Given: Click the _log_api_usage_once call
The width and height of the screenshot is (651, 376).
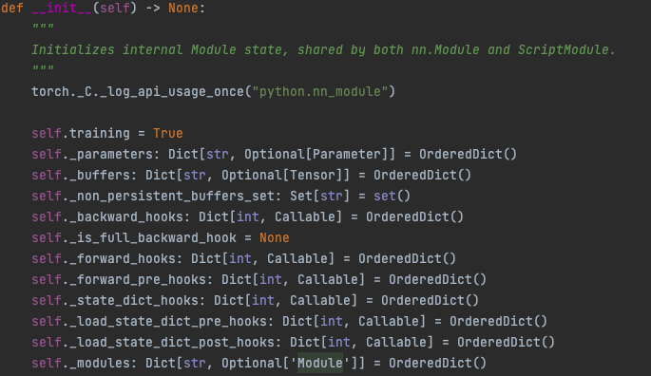Looking at the screenshot, I should point(172,92).
